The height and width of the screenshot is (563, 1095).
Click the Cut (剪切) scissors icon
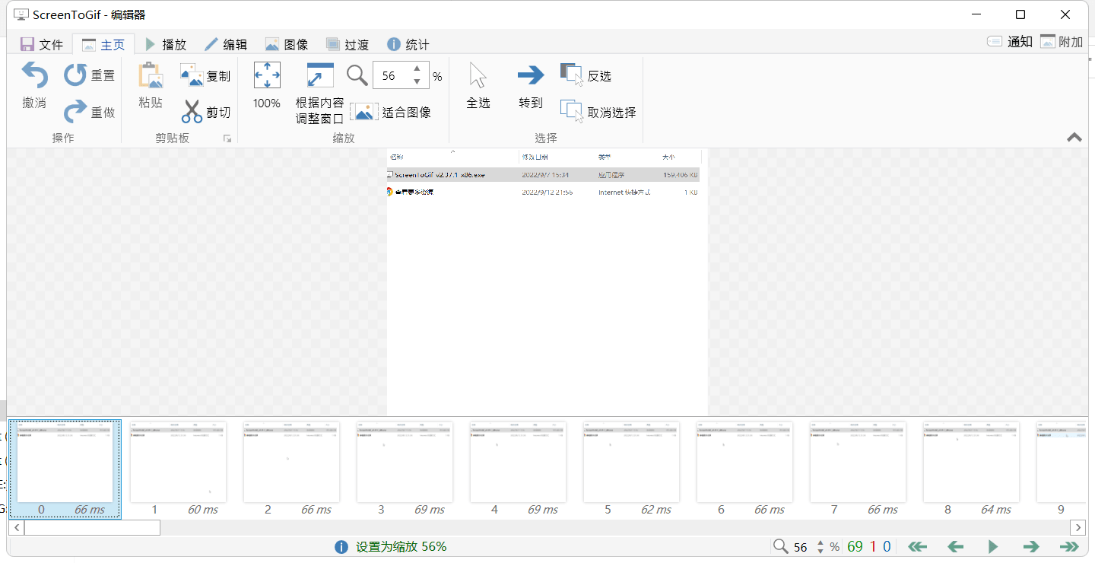[x=192, y=112]
